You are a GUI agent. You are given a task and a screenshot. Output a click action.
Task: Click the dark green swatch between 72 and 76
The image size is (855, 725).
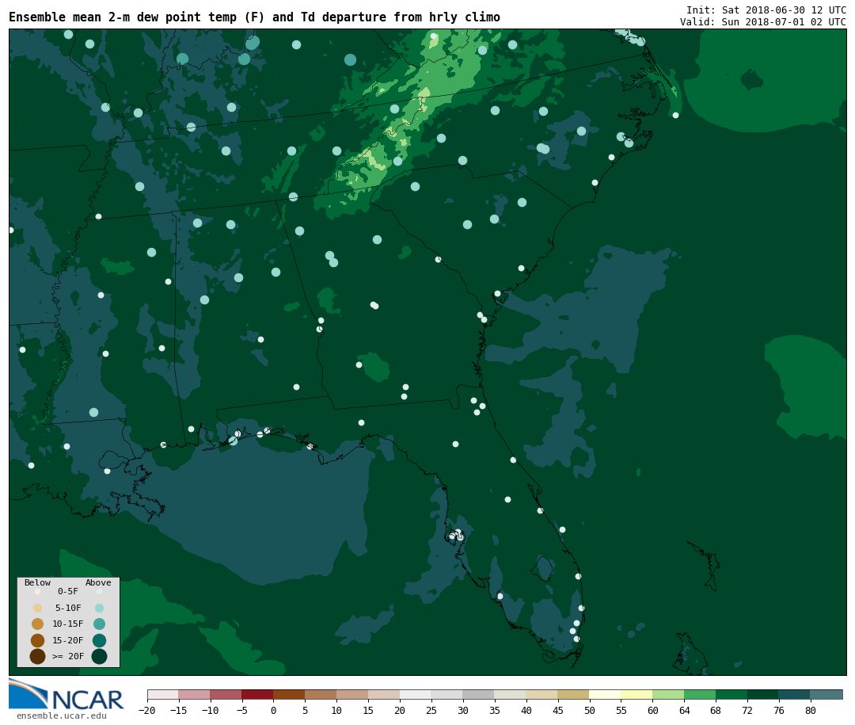(764, 695)
